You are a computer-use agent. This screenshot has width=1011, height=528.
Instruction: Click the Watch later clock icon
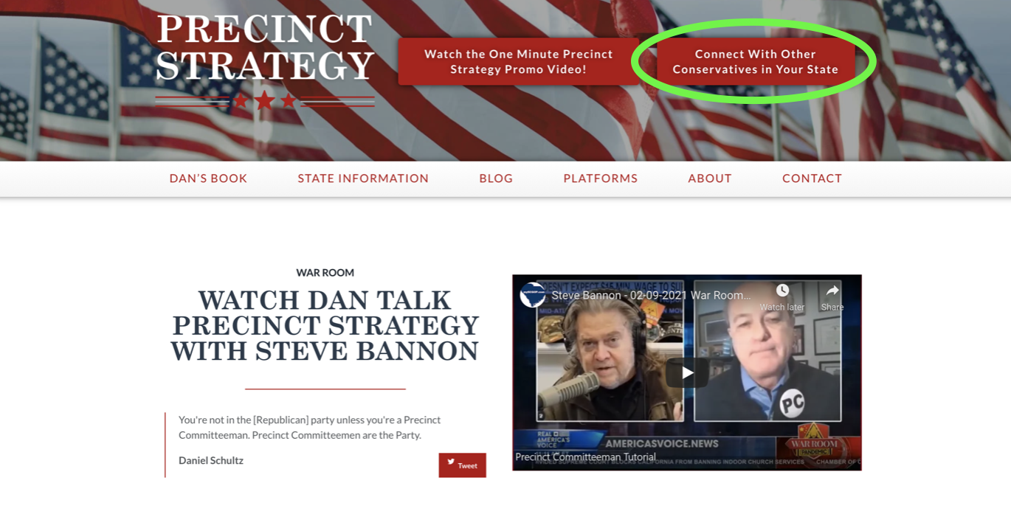click(781, 291)
